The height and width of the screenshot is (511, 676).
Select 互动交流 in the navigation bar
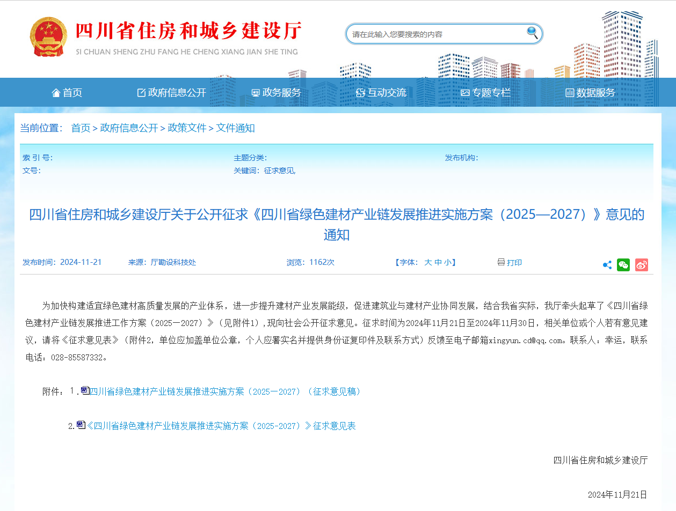[381, 93]
